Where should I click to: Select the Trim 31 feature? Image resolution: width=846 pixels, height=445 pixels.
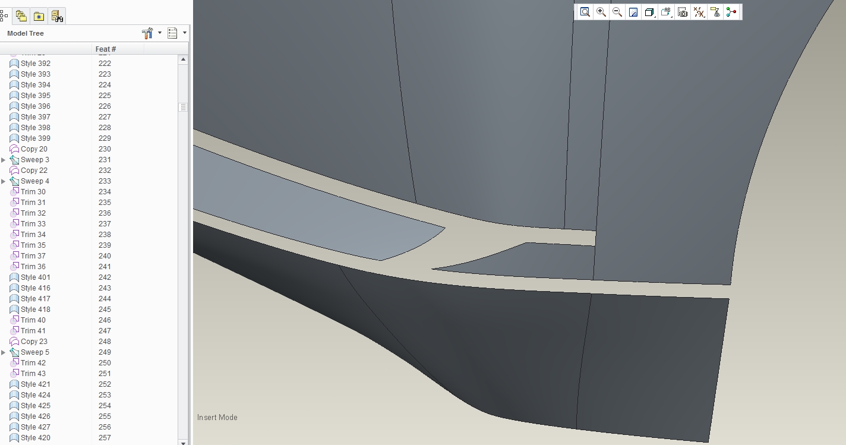(33, 203)
